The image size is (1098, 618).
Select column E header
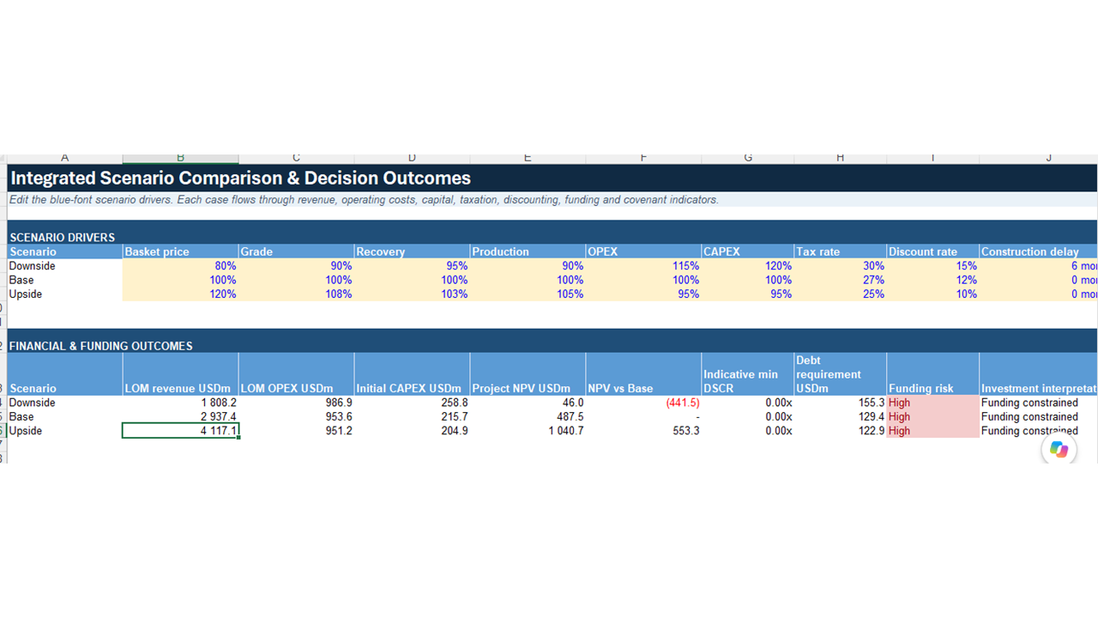(x=528, y=158)
